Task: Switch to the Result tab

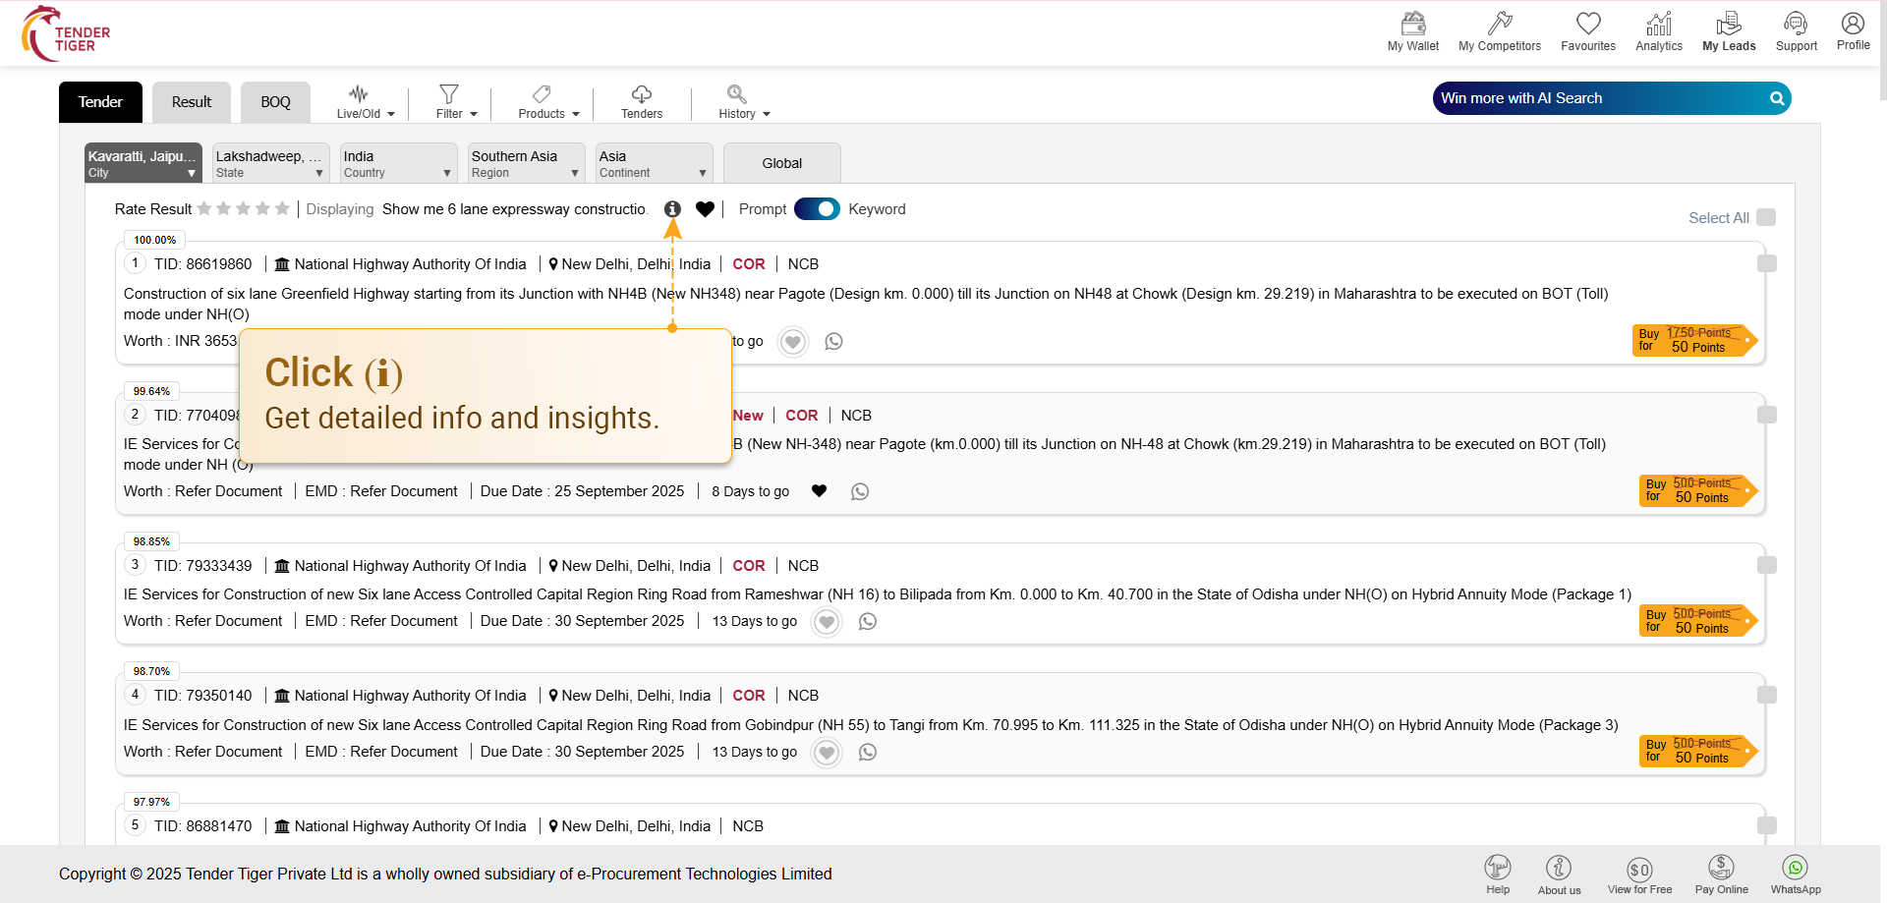Action: [x=192, y=102]
